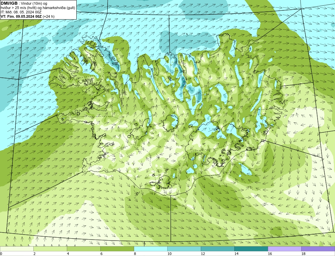
Task: Select the 0–2 m/s pale color swatch
Action: pos(17,249)
